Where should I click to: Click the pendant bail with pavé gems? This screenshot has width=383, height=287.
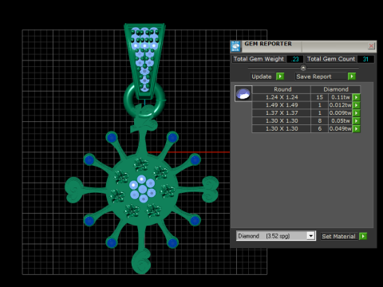pos(144,61)
